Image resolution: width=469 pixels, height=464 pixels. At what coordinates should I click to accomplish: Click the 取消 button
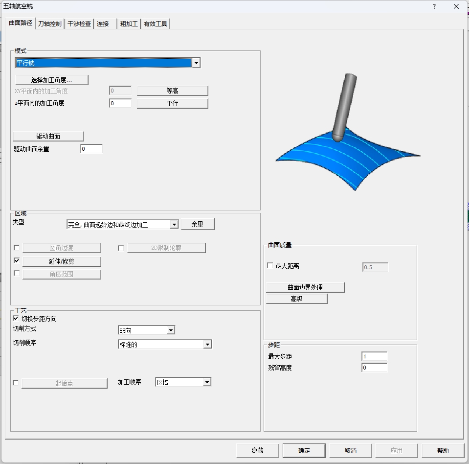coord(351,450)
